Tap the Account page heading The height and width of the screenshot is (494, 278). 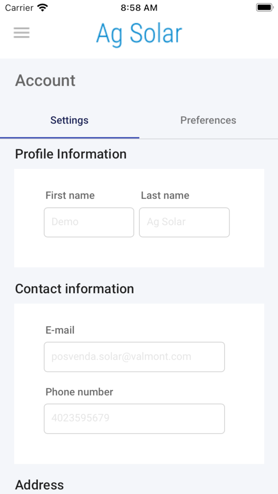45,81
